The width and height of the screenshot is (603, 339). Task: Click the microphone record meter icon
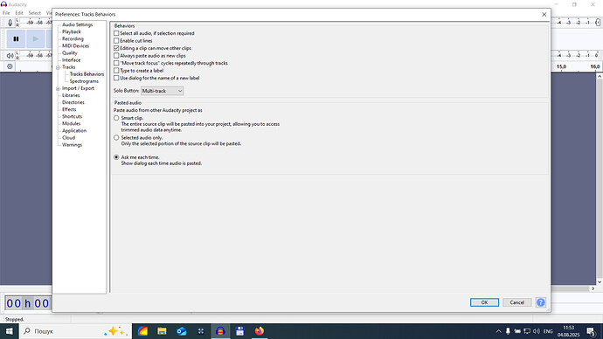(10, 23)
